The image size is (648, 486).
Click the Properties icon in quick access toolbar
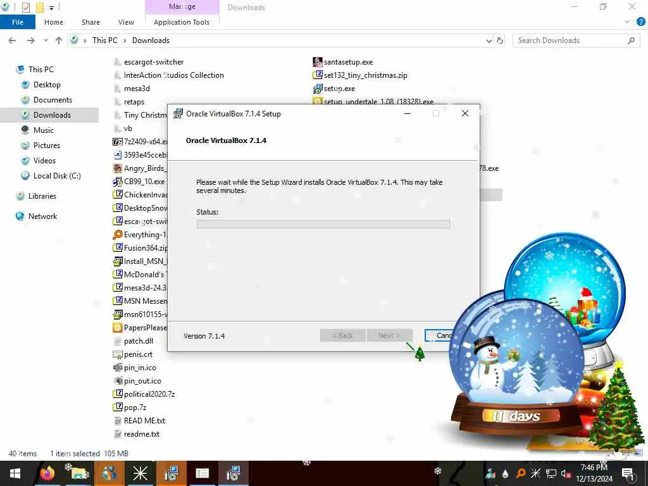[25, 7]
